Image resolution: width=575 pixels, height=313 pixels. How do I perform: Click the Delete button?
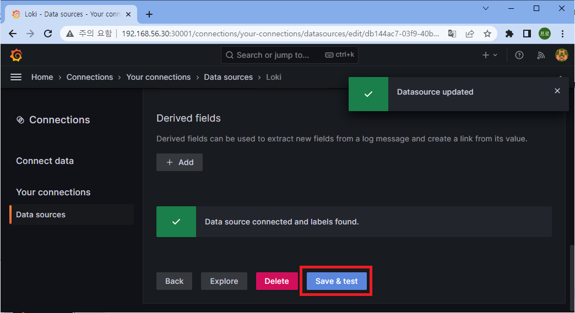277,281
